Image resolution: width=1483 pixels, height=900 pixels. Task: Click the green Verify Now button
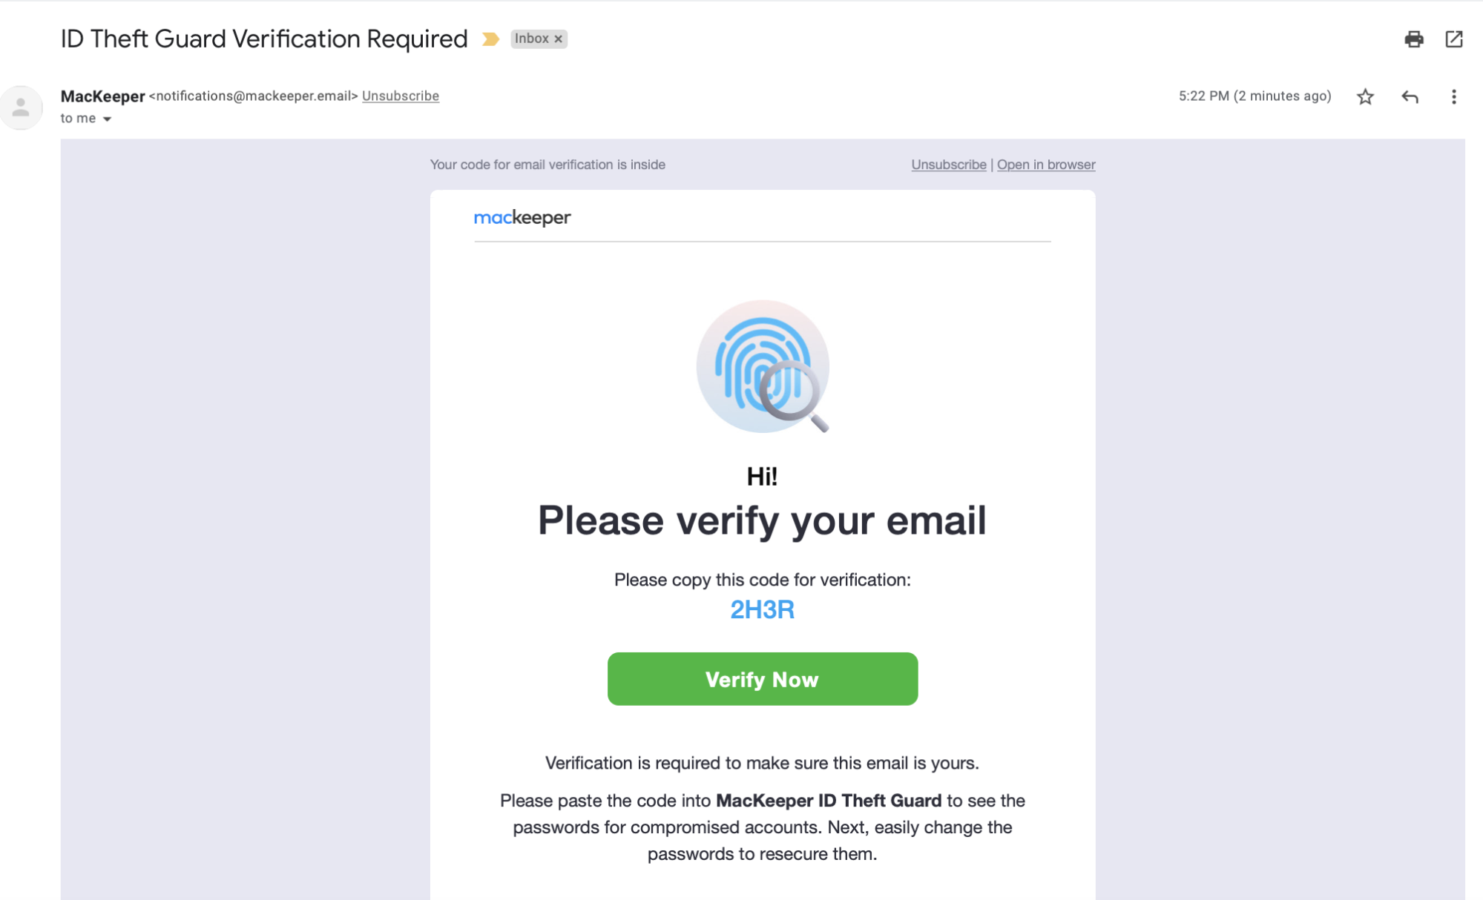tap(762, 678)
